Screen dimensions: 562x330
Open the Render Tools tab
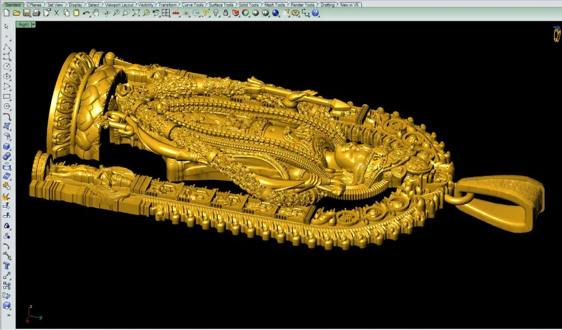[302, 4]
